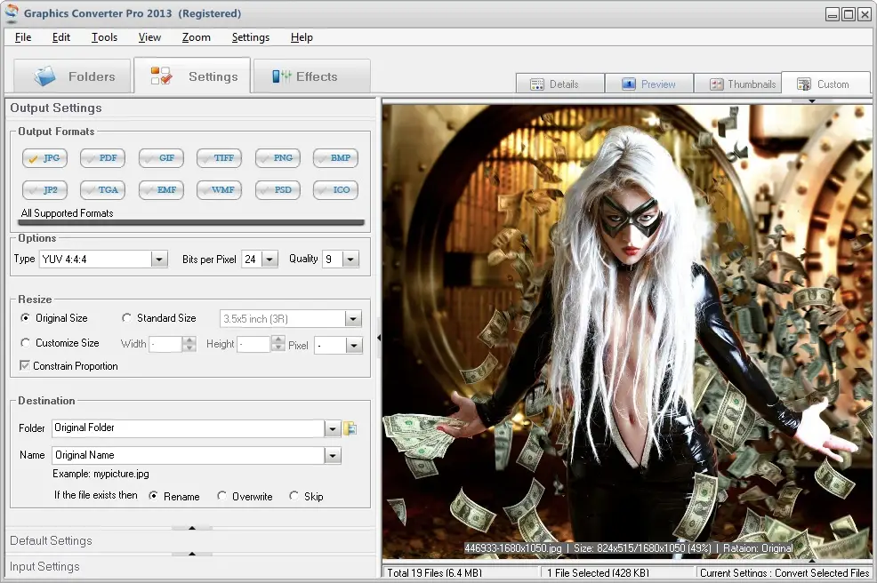Screen dimensions: 877x583
Task: Select TGA output format
Action: [x=102, y=190]
